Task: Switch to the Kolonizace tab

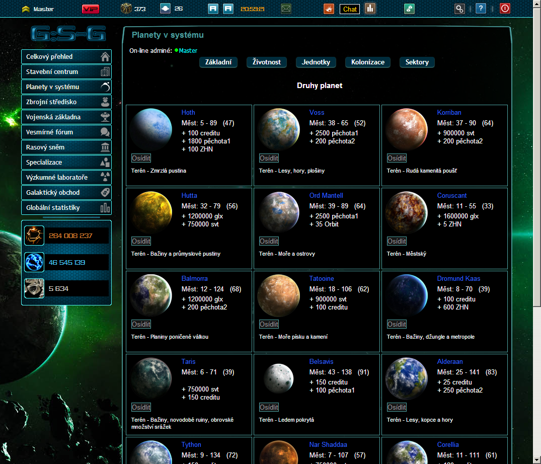Action: (368, 62)
